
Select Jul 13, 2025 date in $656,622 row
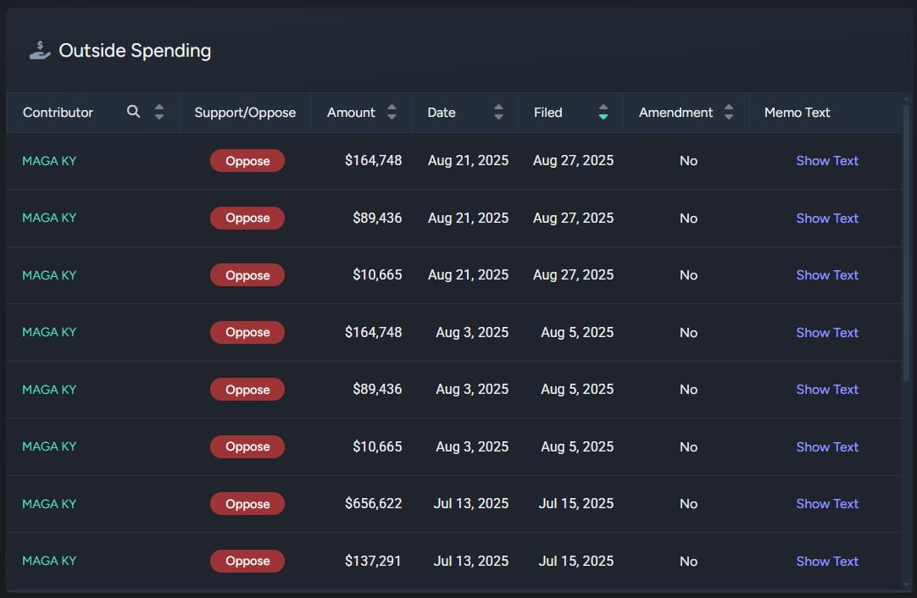(x=470, y=503)
